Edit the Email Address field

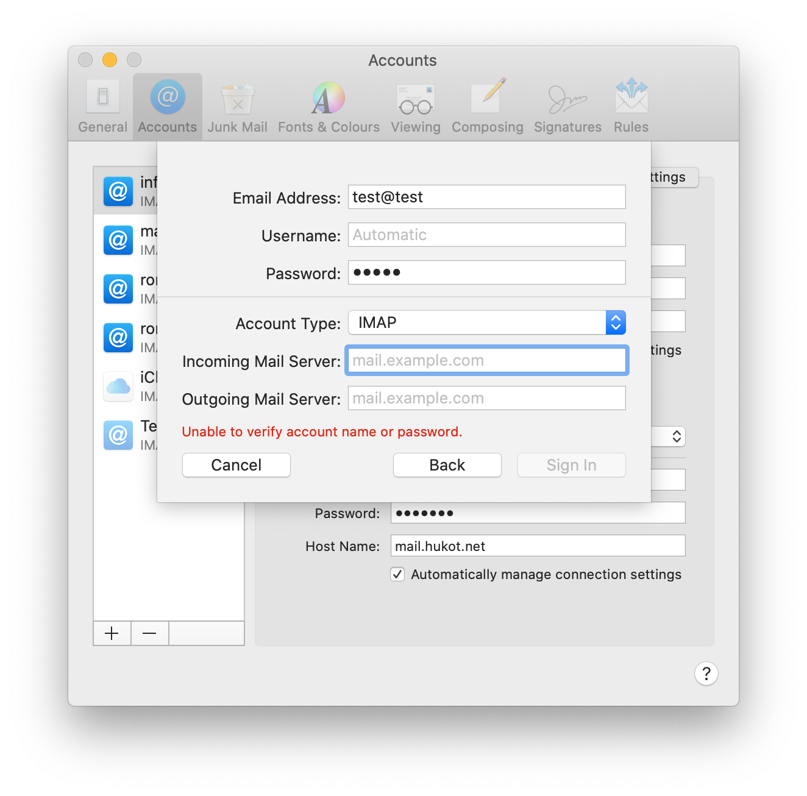click(x=487, y=197)
